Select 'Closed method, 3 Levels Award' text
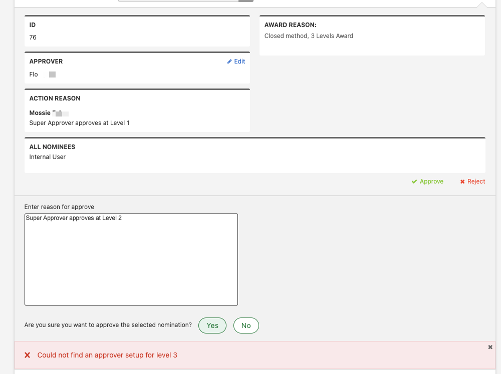 309,36
